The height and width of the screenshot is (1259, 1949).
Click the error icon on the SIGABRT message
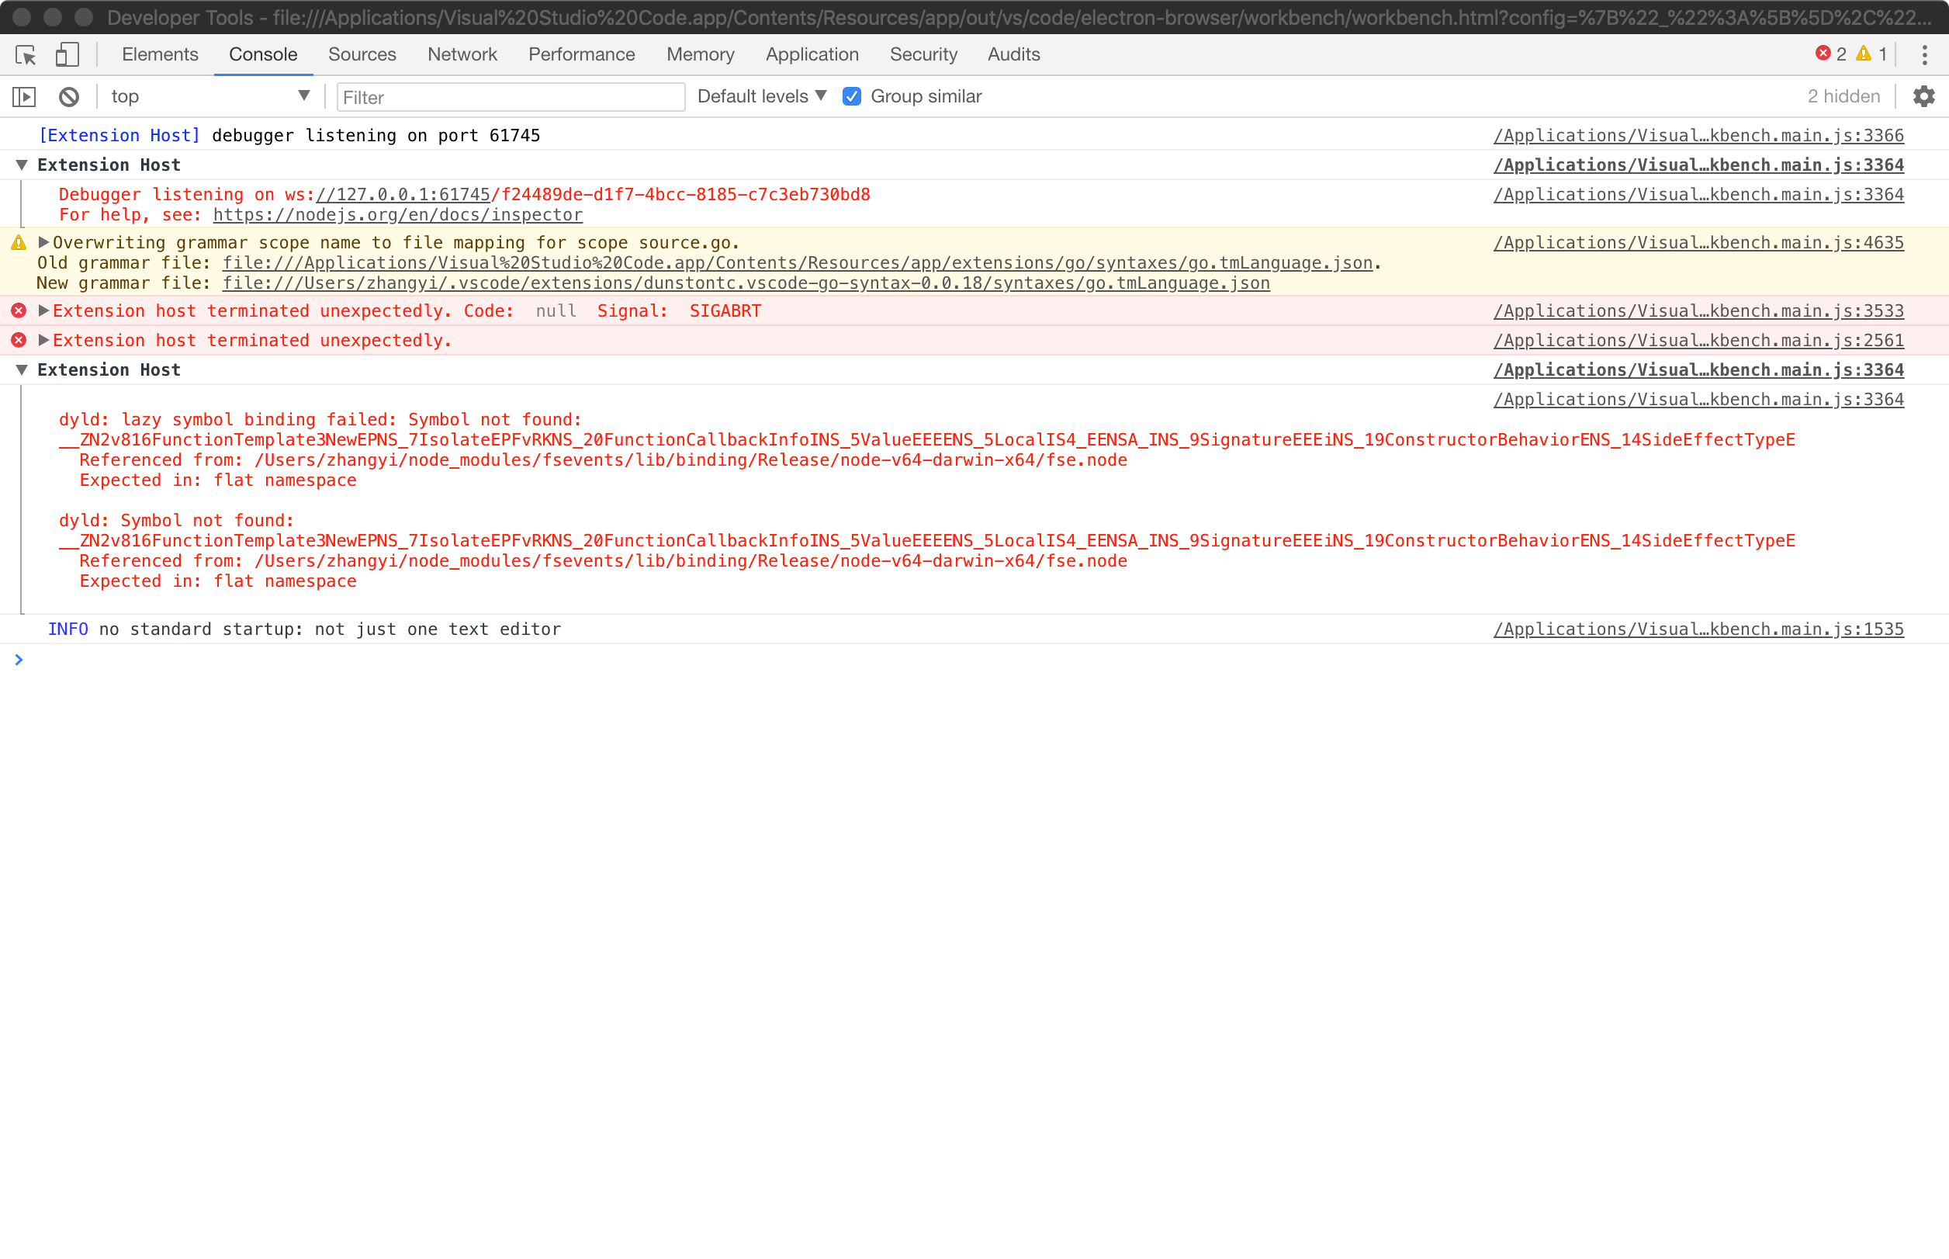coord(17,310)
